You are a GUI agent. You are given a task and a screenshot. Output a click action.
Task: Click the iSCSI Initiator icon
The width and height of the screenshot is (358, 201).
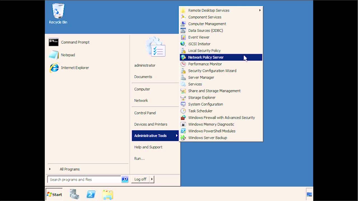183,44
